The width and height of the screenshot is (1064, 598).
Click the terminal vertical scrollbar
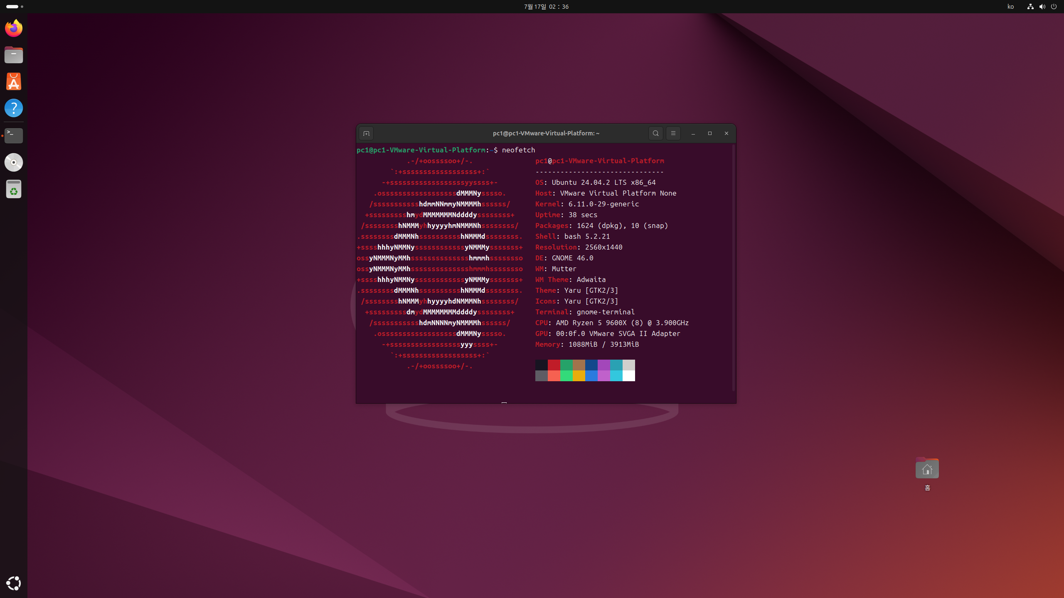(734, 268)
